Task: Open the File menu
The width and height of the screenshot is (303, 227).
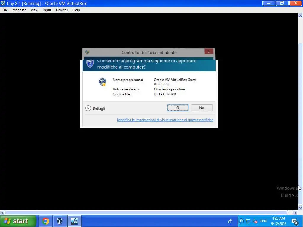Action: pyautogui.click(x=5, y=10)
